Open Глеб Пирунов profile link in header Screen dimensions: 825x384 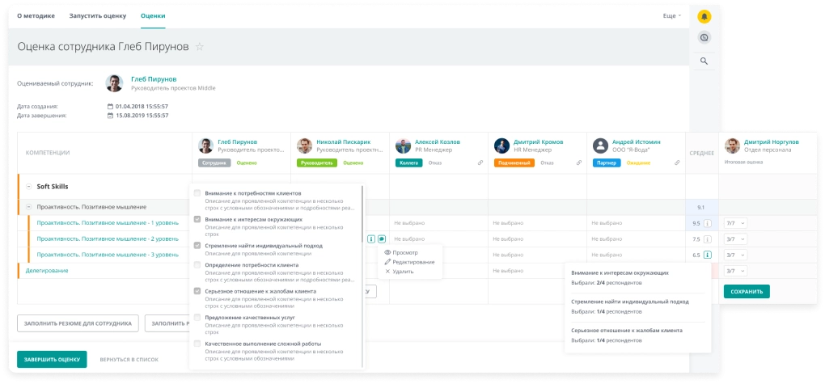coord(154,79)
